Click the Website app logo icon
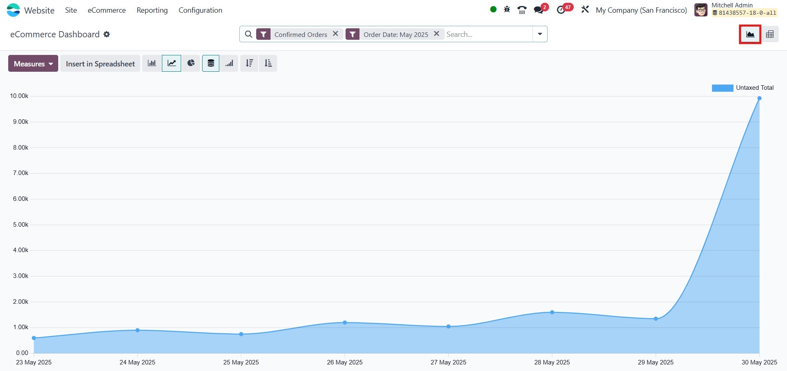 (13, 10)
